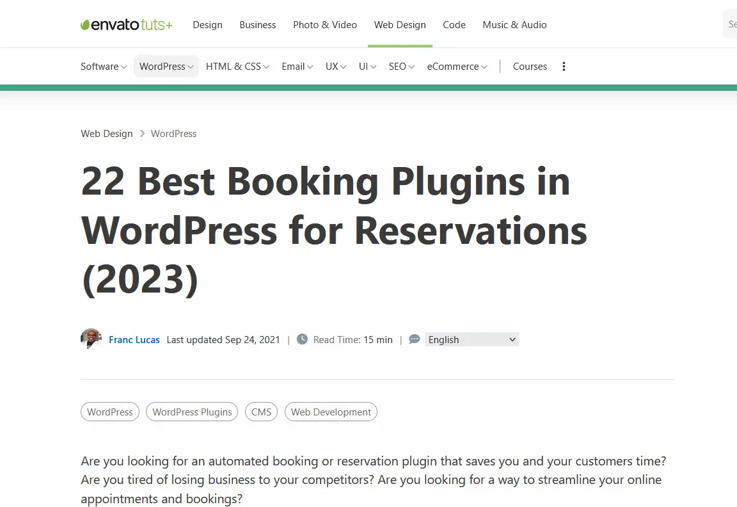
Task: Click the Web Development tag
Action: 331,412
